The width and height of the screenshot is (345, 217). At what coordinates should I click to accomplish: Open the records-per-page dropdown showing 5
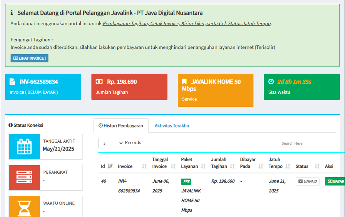111,143
